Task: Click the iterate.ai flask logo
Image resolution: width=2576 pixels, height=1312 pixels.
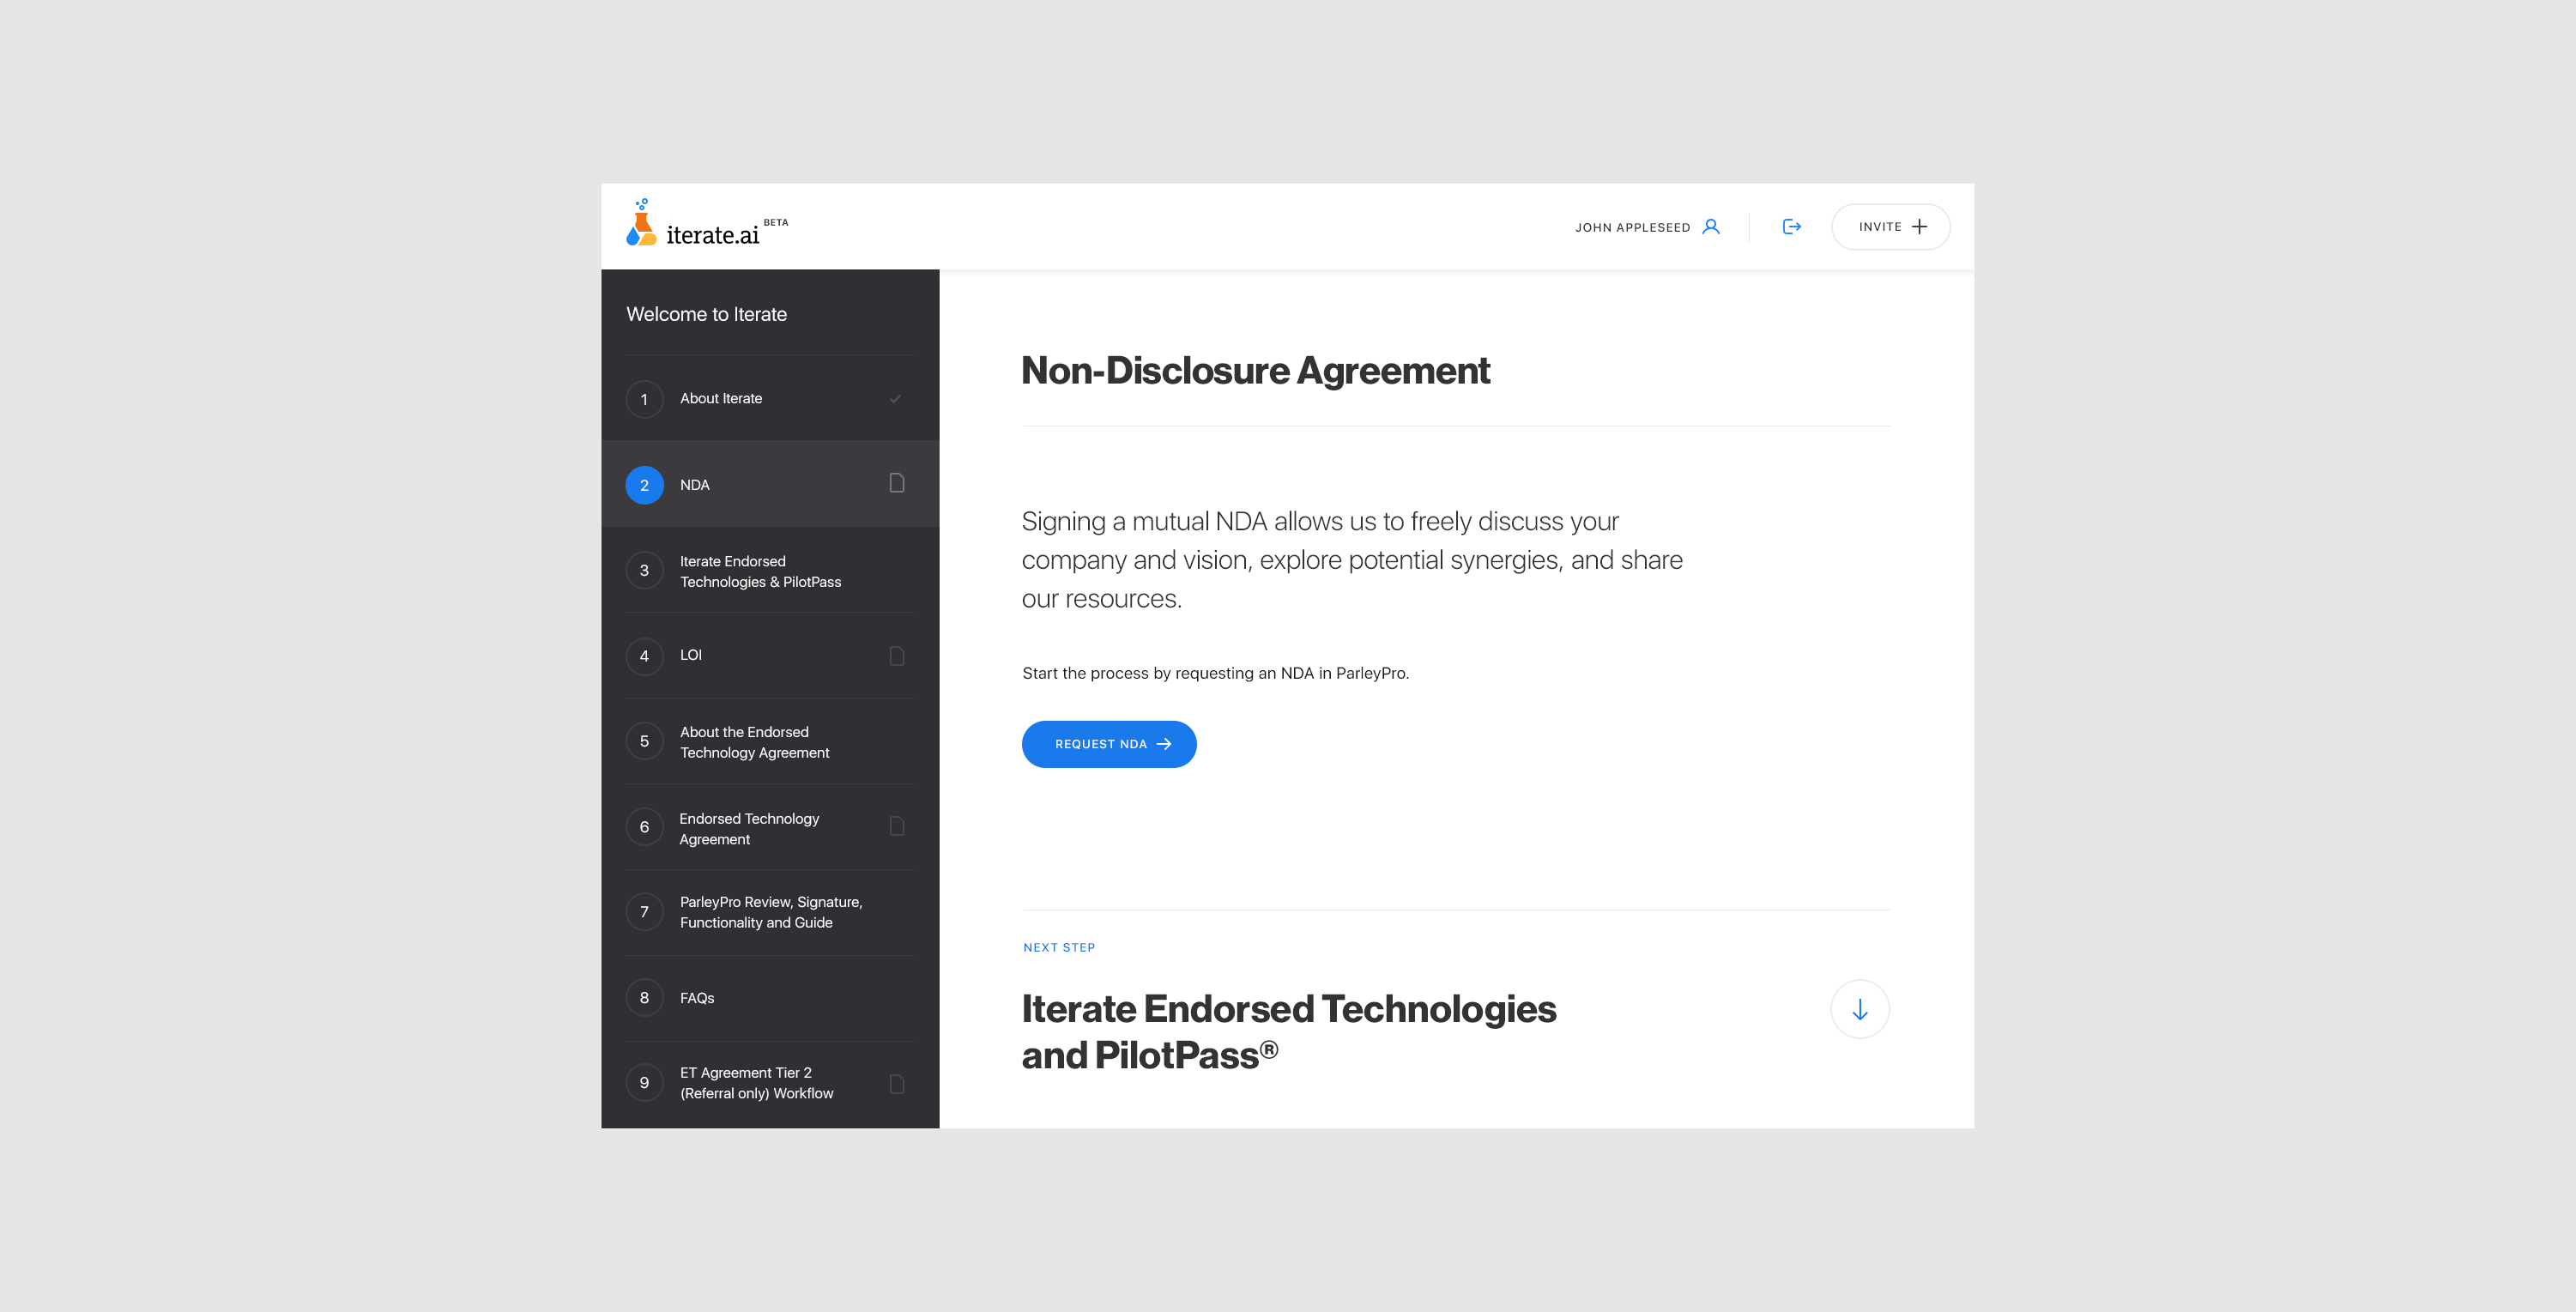Action: click(641, 224)
